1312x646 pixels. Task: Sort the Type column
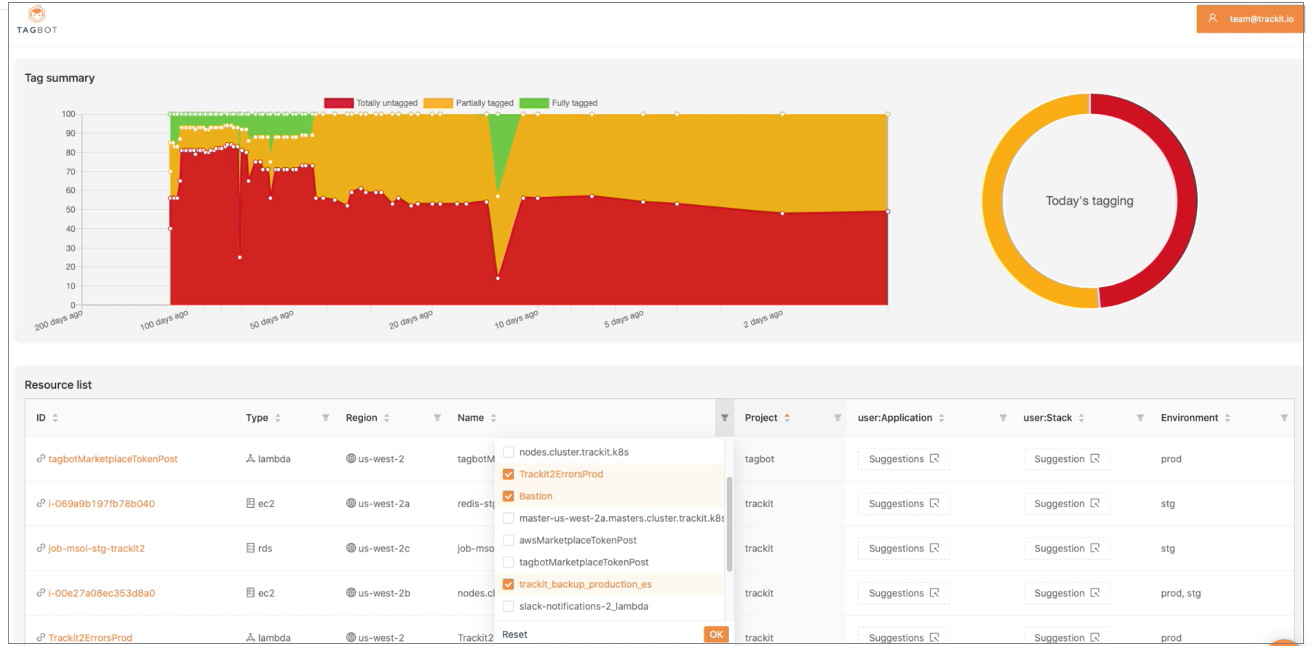[x=277, y=418]
